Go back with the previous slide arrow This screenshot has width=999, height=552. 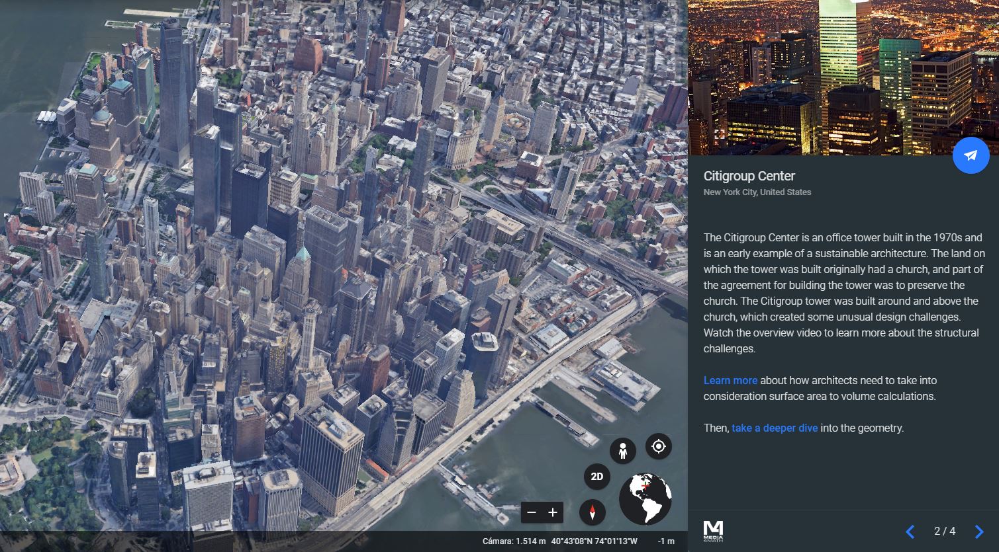[910, 532]
